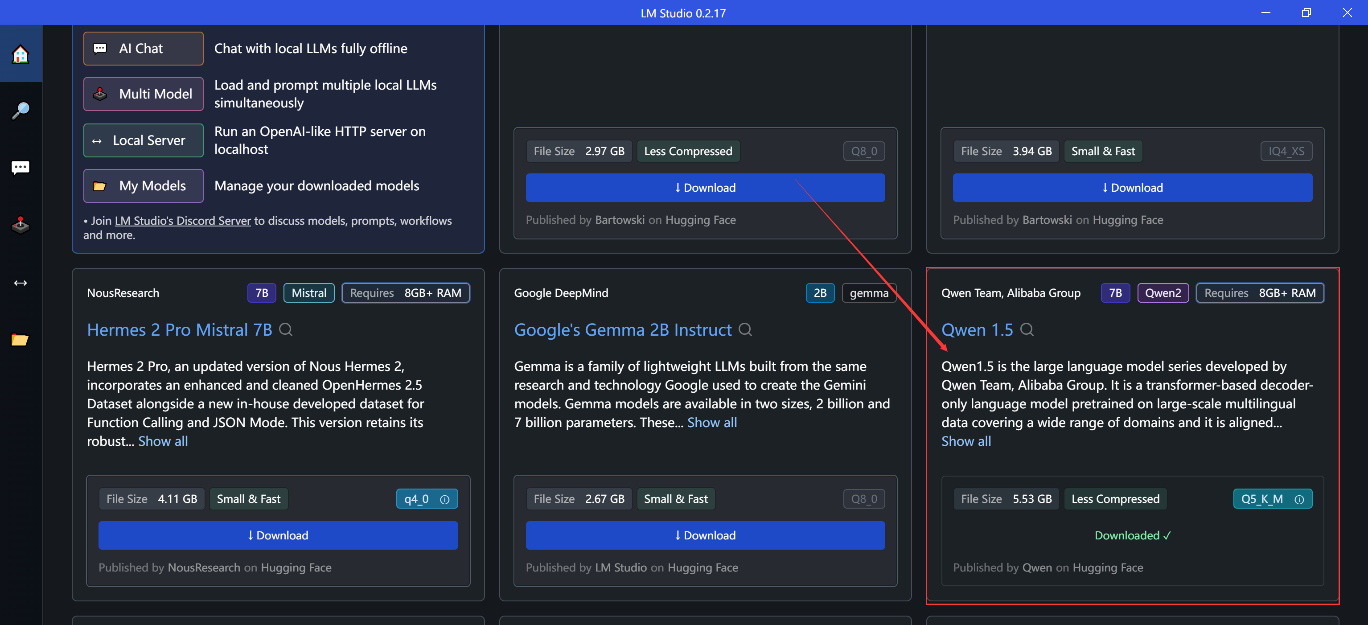This screenshot has height=625, width=1368.
Task: Click the Q8_0 tag on Gemma card
Action: point(864,499)
